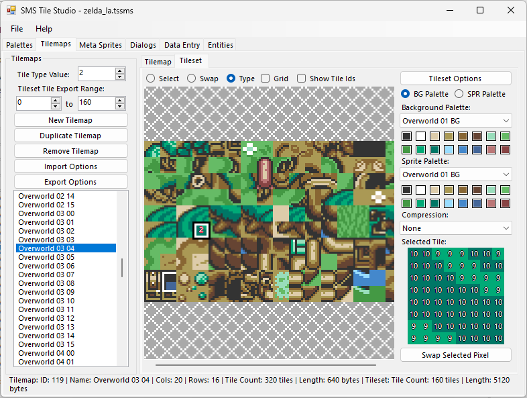The height and width of the screenshot is (398, 527).
Task: Pick black swatch in Background Palette
Action: point(407,136)
